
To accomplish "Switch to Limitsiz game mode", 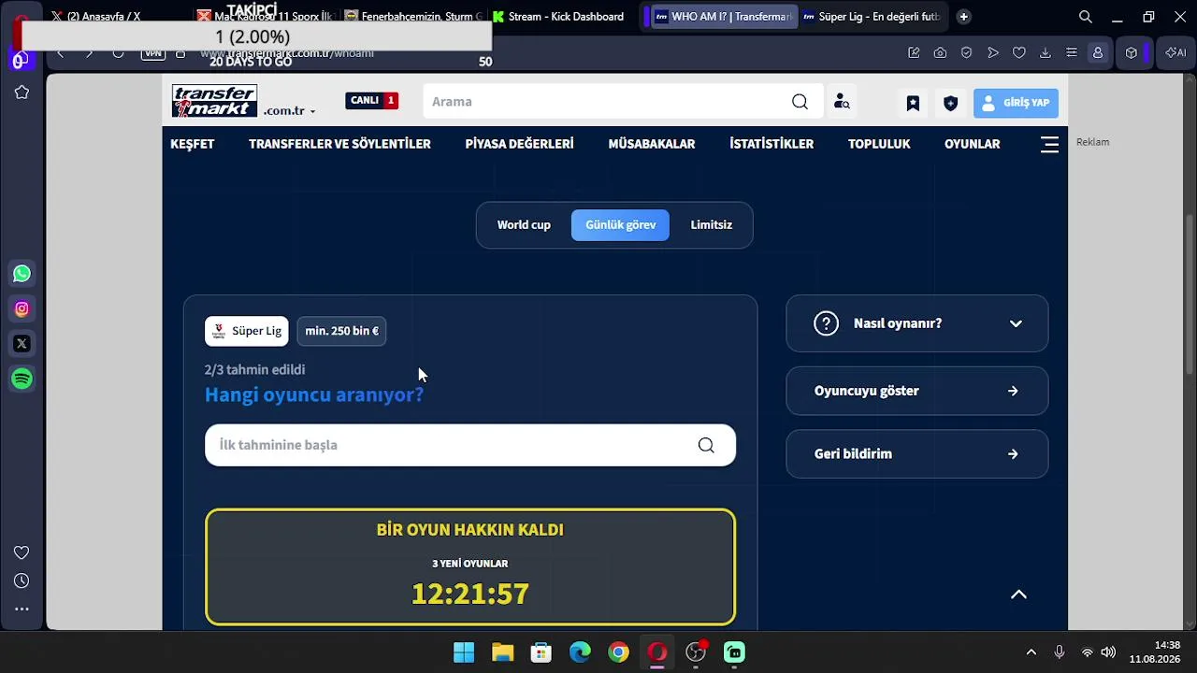I will (x=712, y=225).
